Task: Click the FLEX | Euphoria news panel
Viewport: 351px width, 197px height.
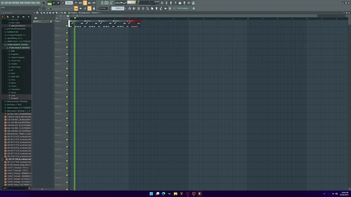Action: point(183,8)
